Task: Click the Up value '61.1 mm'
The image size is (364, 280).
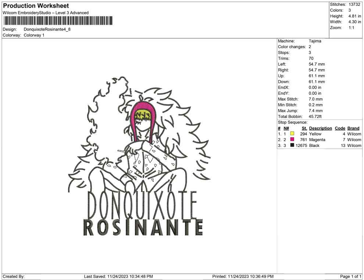Action: 317,76
